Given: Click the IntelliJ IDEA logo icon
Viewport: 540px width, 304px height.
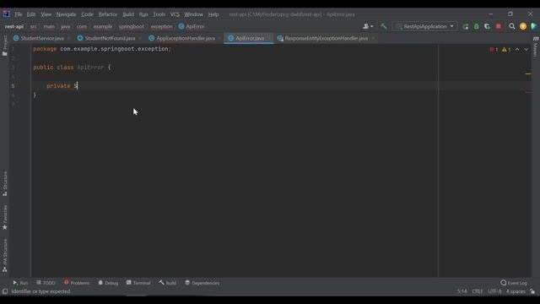Looking at the screenshot, I should [6, 14].
